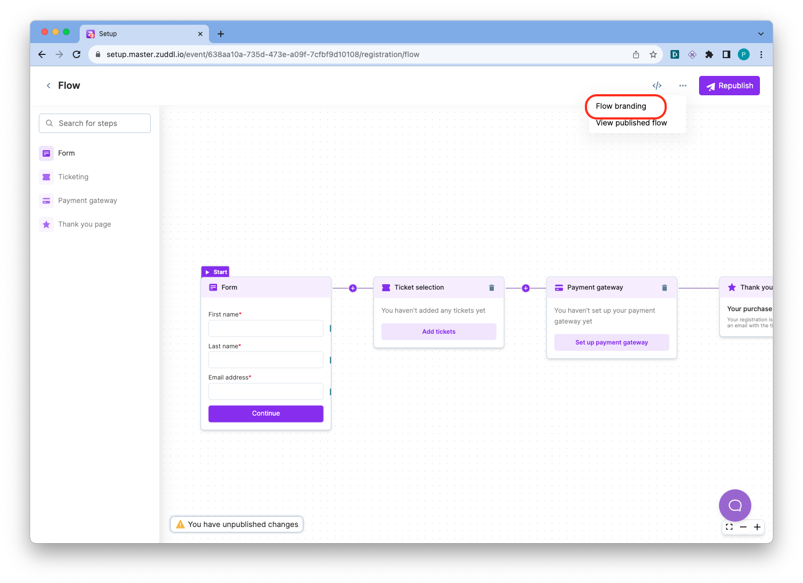803x583 pixels.
Task: Bookmark this page with the star icon
Action: point(653,54)
